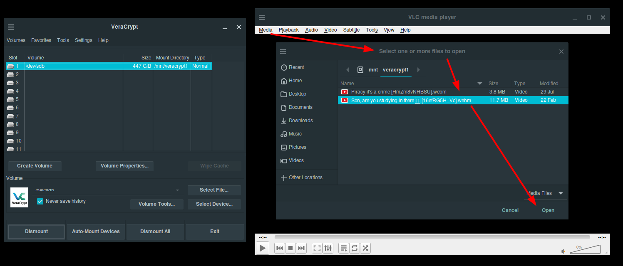
Task: Select 'Piracy it's a crime' webm file
Action: [x=453, y=92]
